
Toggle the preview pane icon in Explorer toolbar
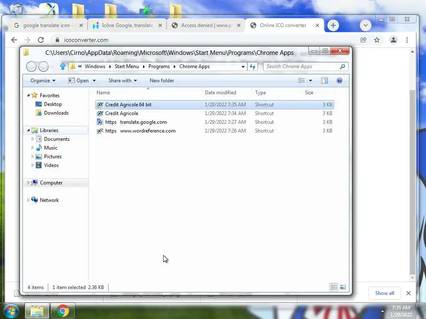[x=324, y=81]
